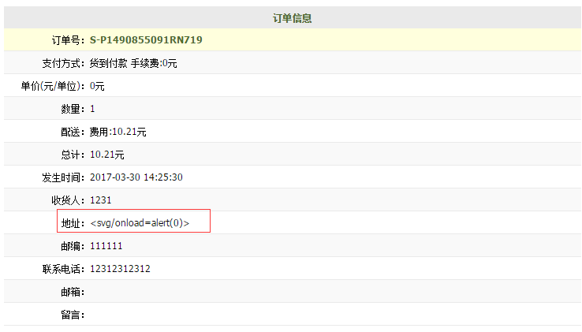Click the 总计 total value 10.21元
The width and height of the screenshot is (582, 332).
(107, 155)
